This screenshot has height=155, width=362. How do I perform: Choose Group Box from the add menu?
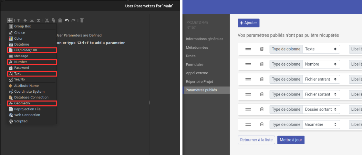32,26
